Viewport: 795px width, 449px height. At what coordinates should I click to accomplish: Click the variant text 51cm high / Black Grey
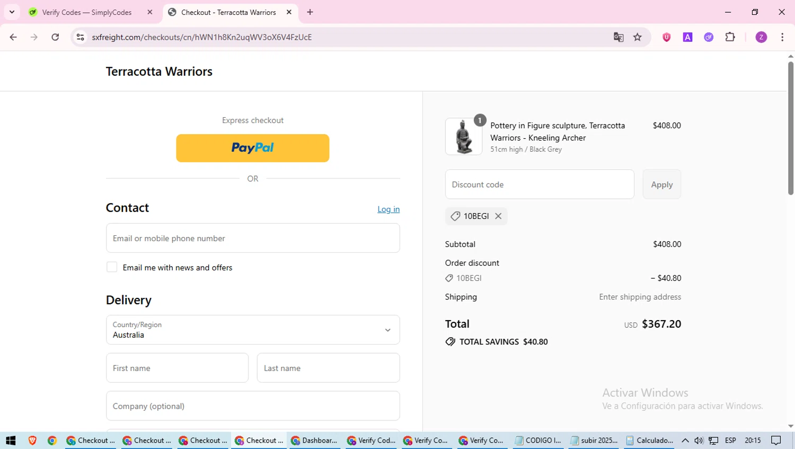click(526, 149)
